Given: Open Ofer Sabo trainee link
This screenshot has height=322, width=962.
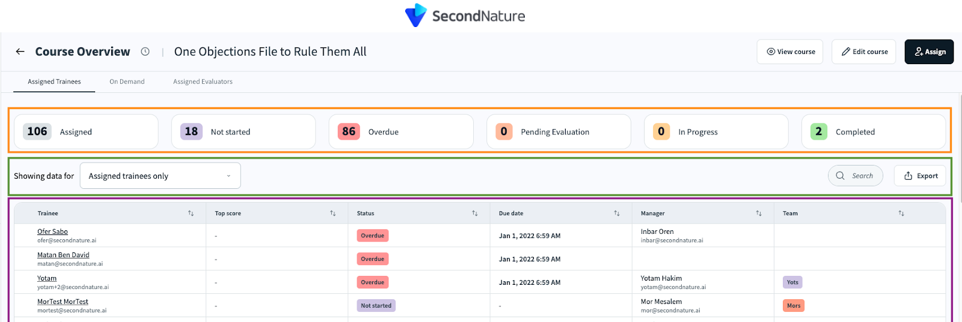Looking at the screenshot, I should (52, 231).
